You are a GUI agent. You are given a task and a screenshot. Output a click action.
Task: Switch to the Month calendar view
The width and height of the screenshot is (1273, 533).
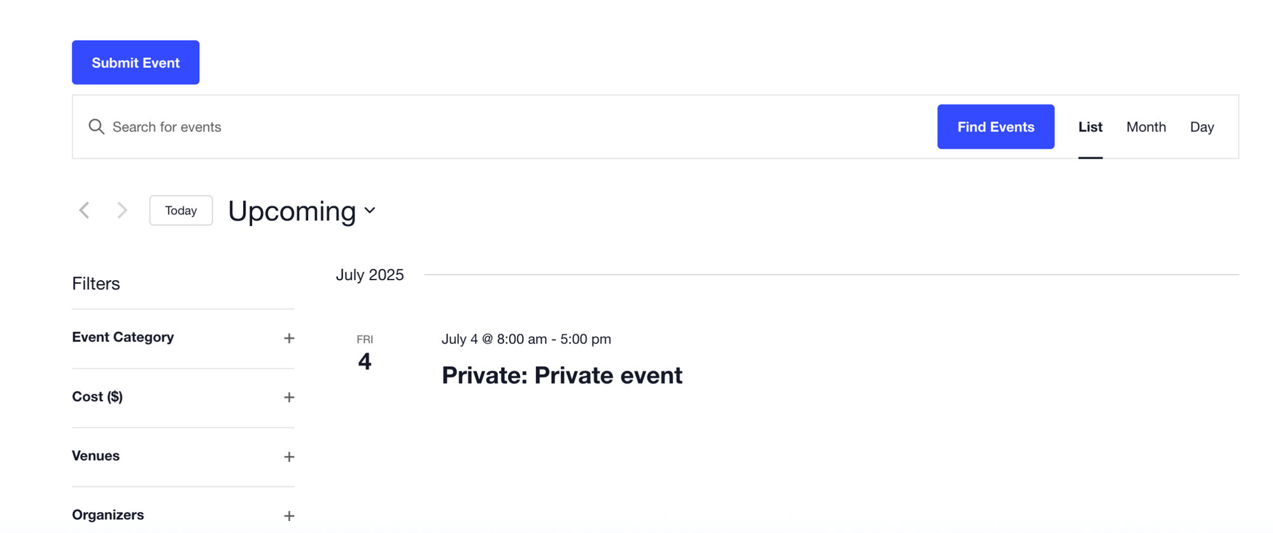(x=1146, y=127)
